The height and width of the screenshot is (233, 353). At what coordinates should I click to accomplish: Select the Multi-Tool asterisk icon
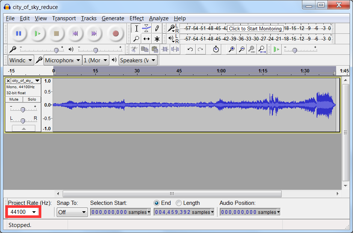click(x=157, y=39)
